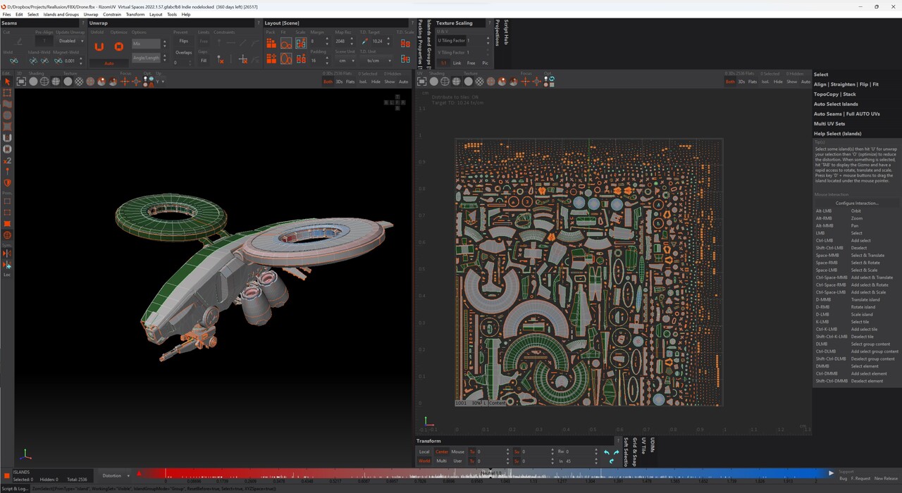Click the Link button in Texture Scaling
902x493 pixels.
coord(457,63)
